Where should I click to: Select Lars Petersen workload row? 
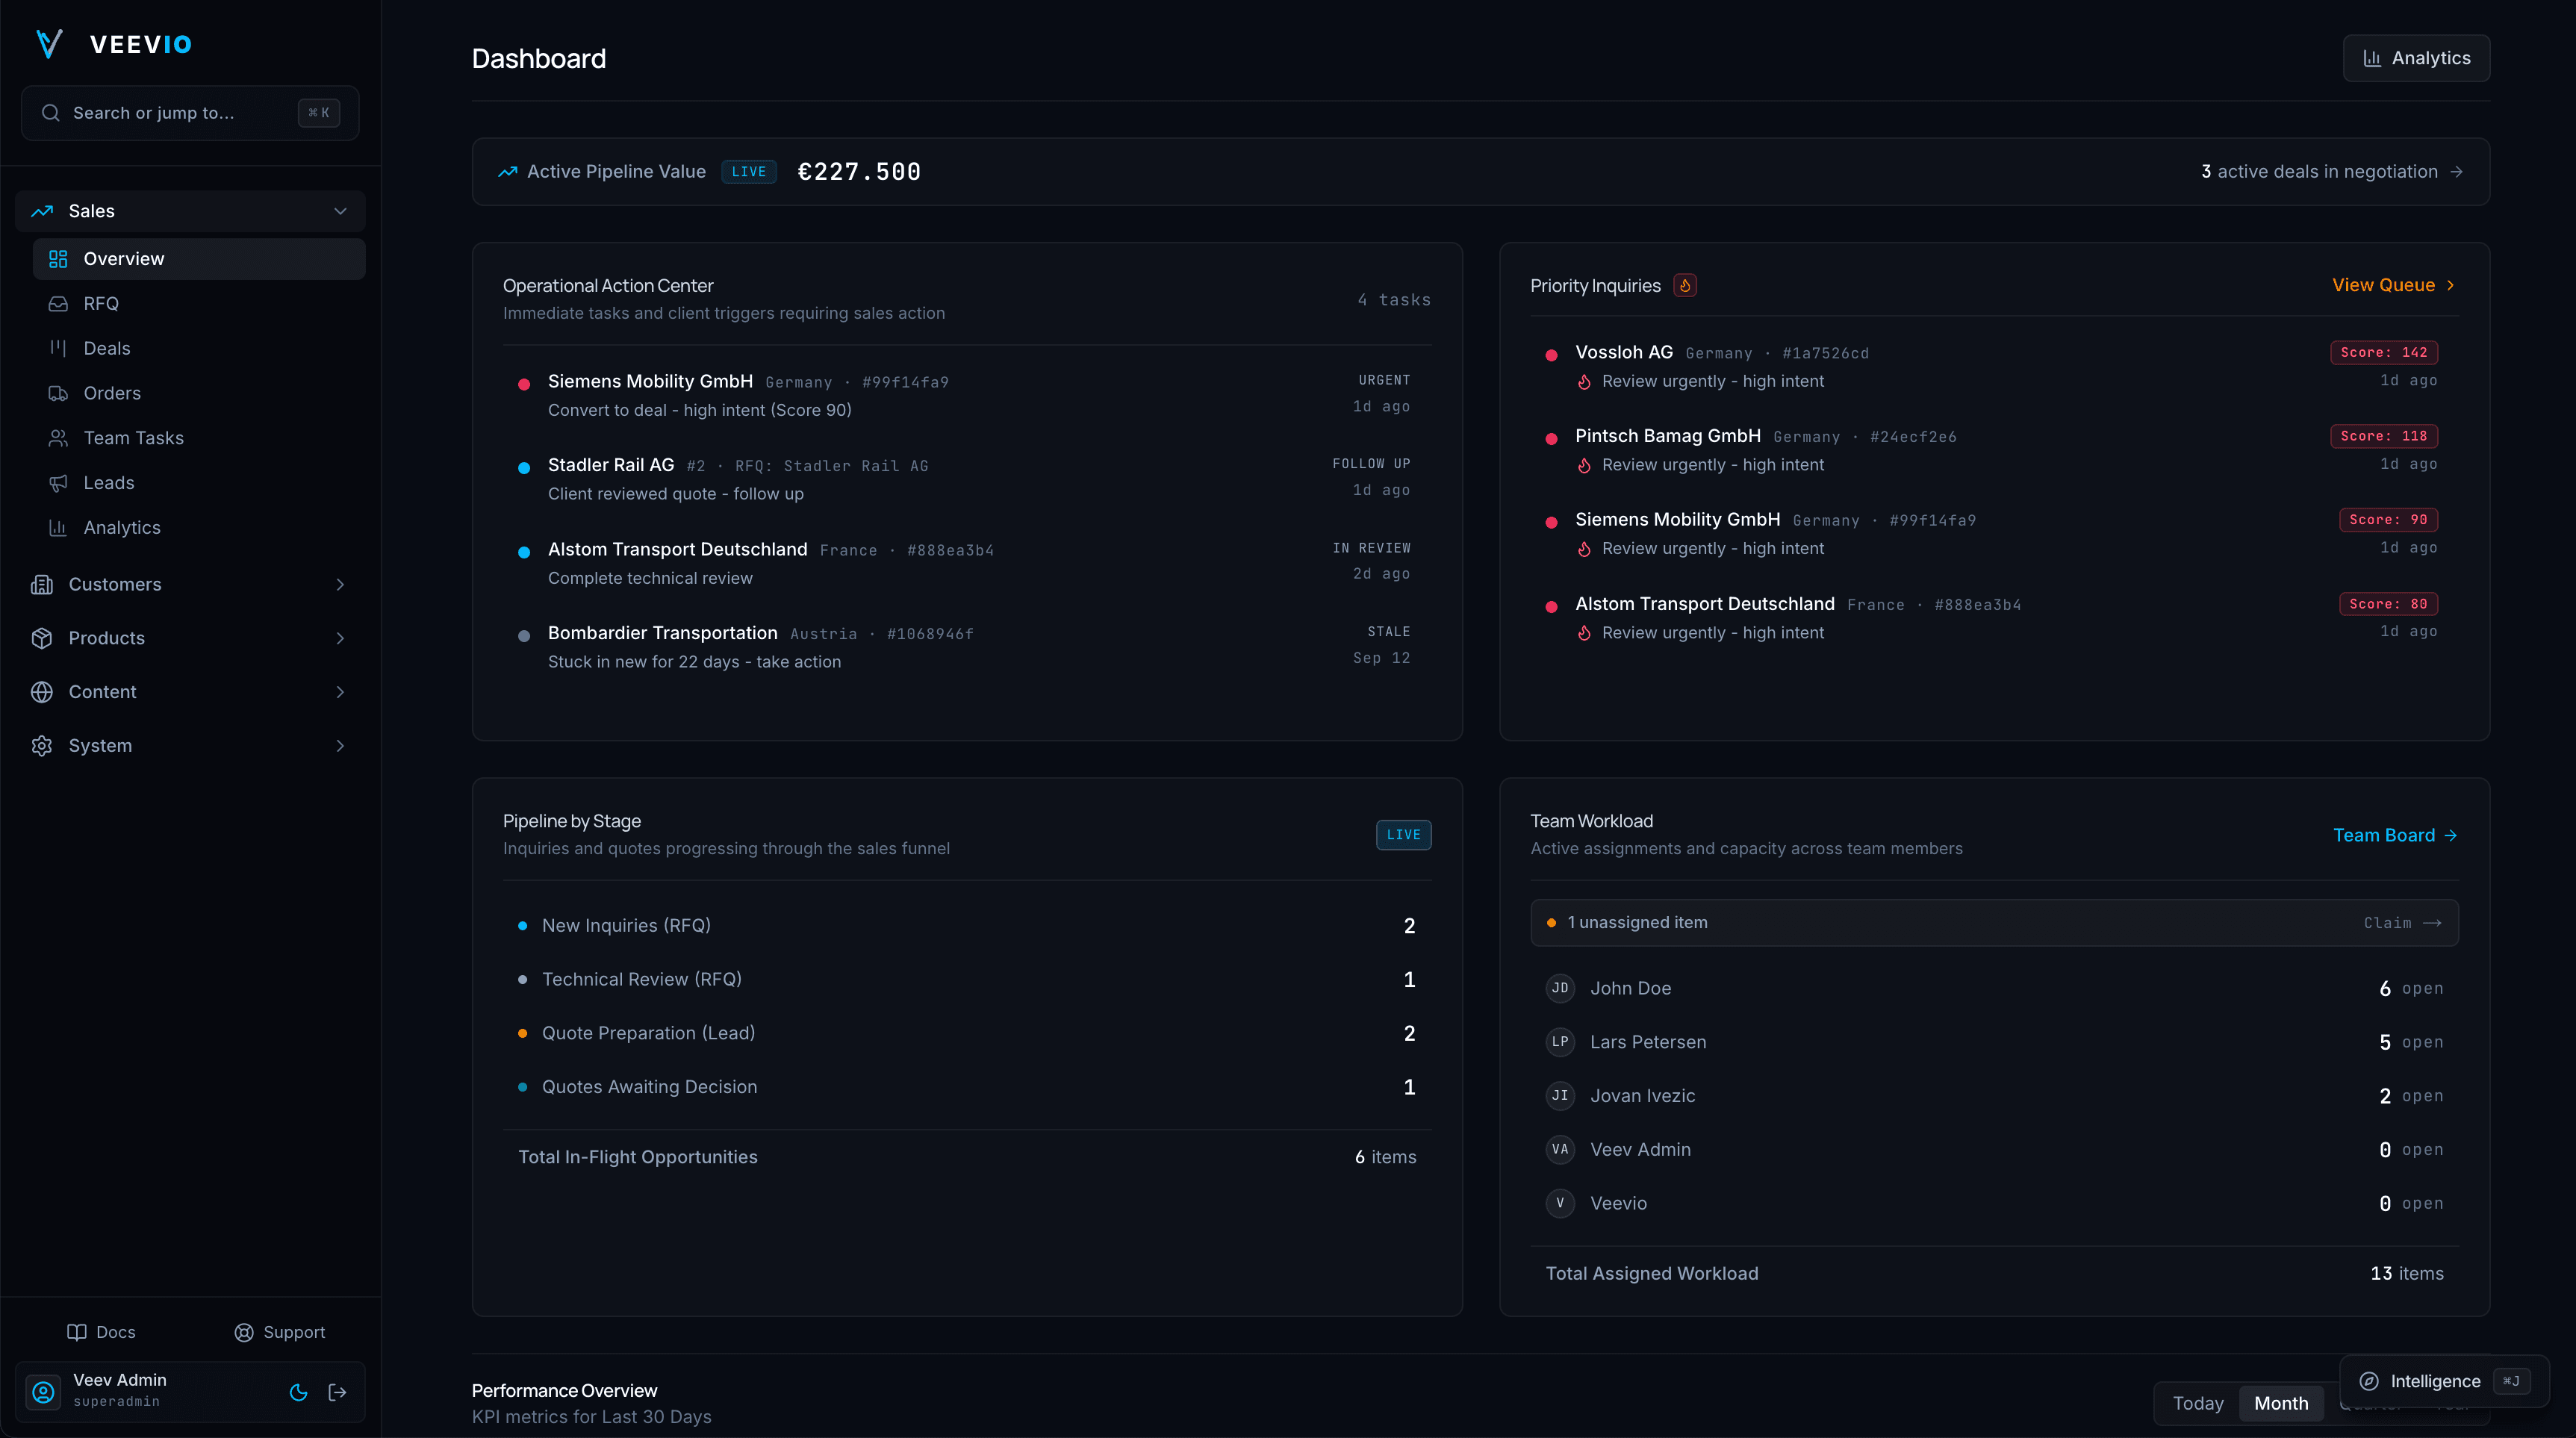pyautogui.click(x=1993, y=1042)
